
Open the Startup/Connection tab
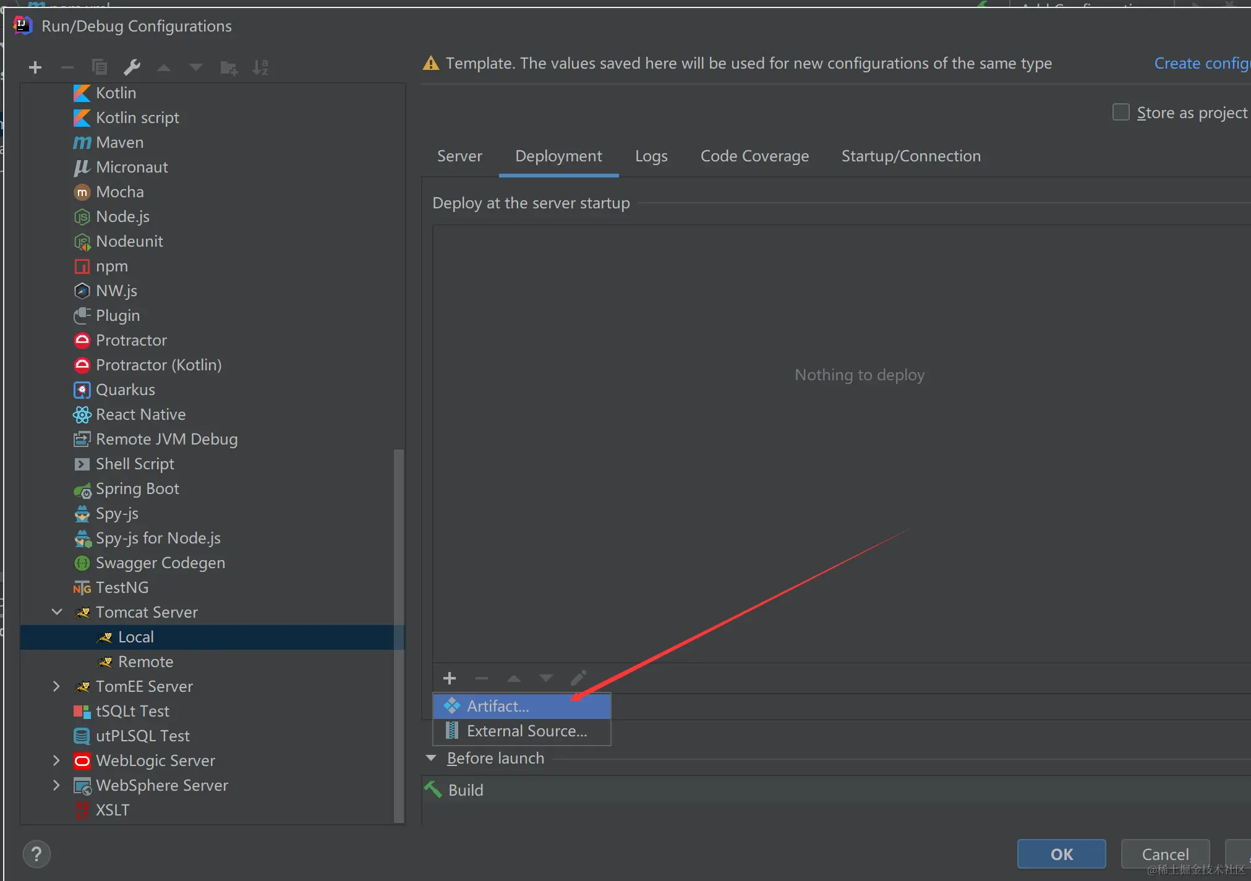910,156
